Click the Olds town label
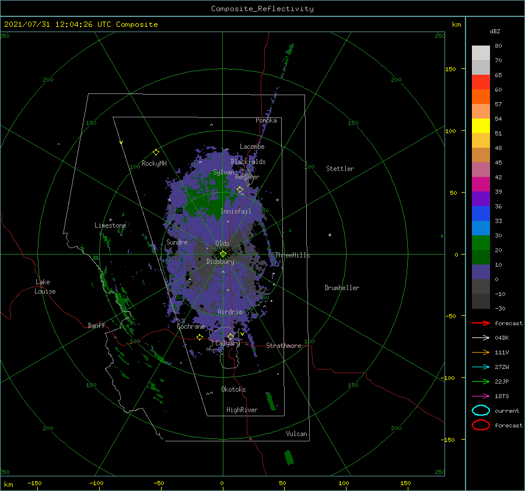Screen dimensions: 525x491 222,243
